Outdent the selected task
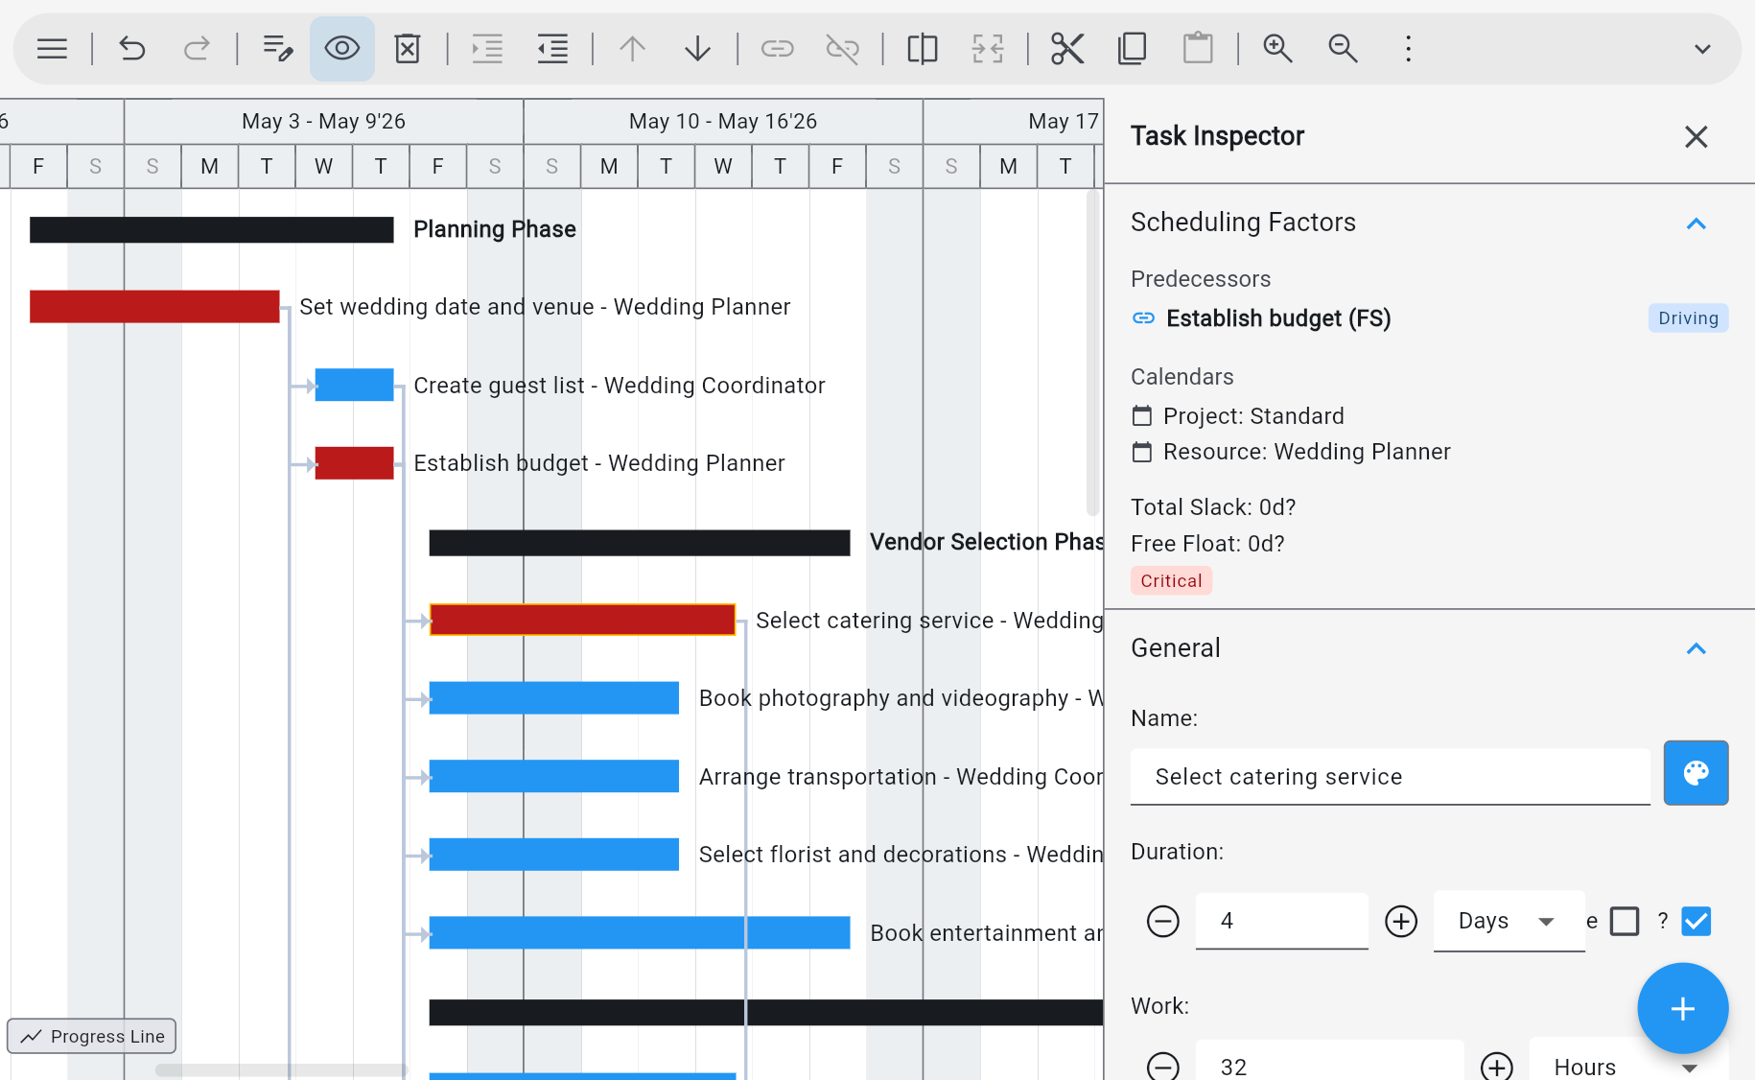This screenshot has width=1755, height=1080. tap(552, 48)
